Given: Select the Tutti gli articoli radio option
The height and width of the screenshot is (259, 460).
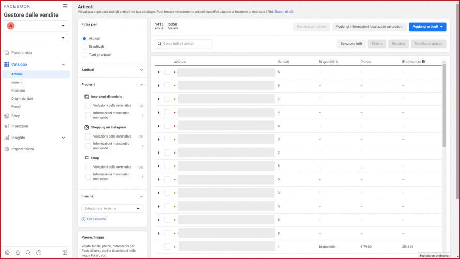Looking at the screenshot, I should 84,54.
